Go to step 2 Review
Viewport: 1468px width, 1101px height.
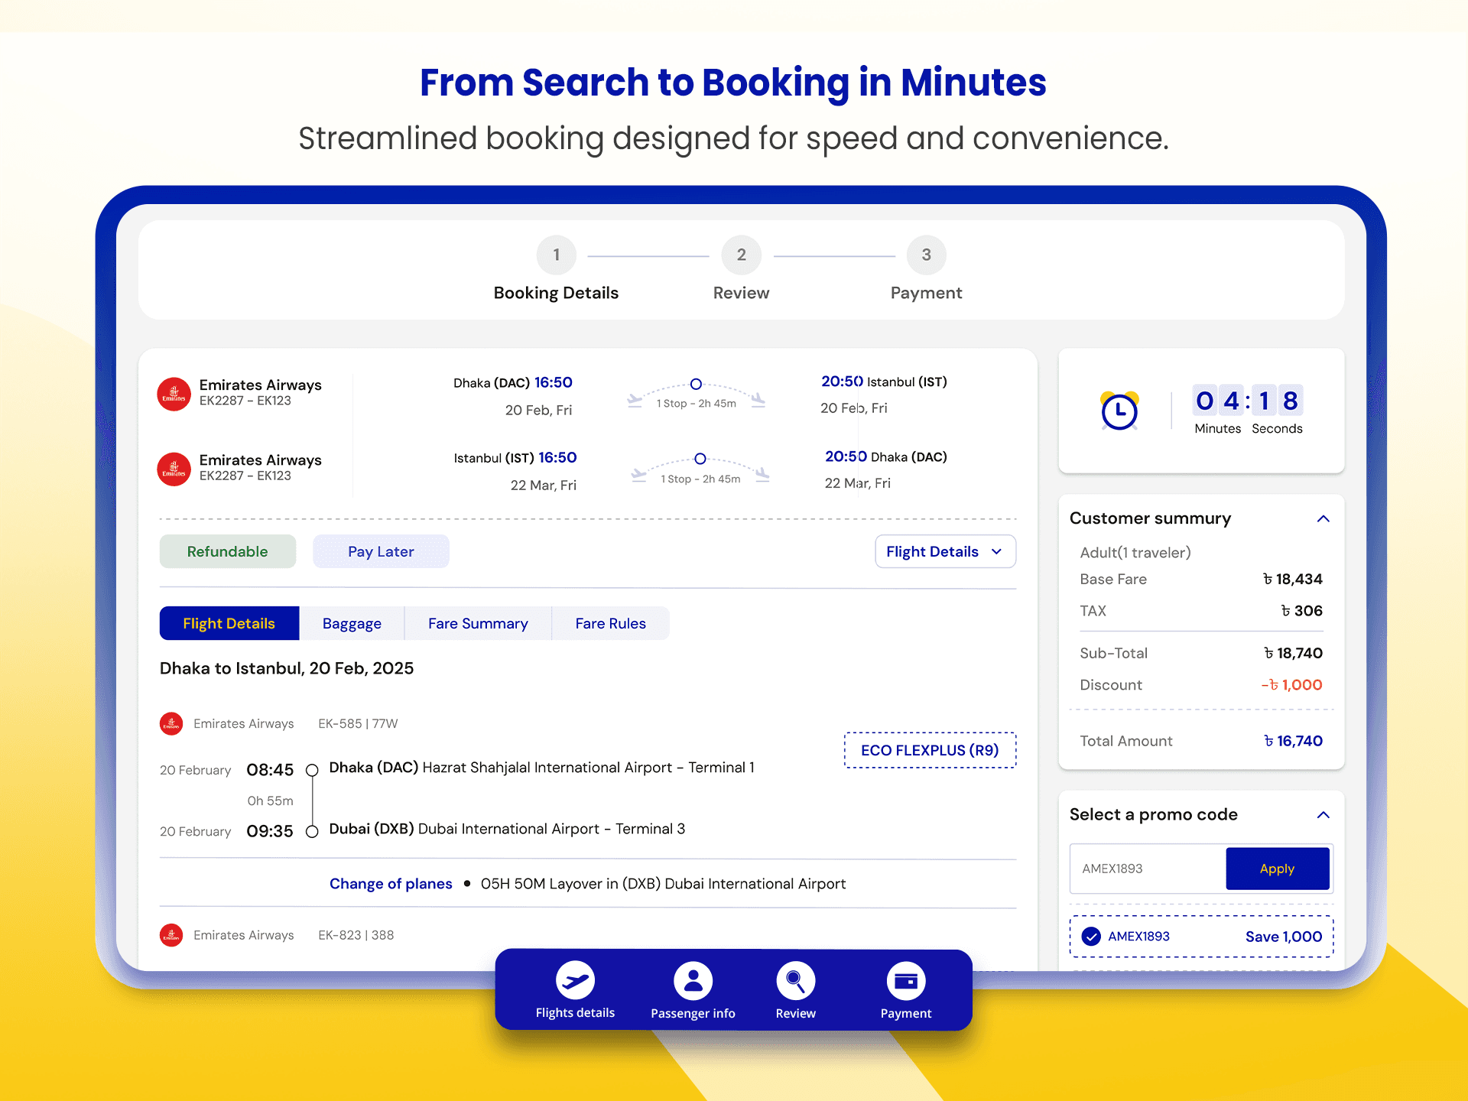[x=741, y=268]
